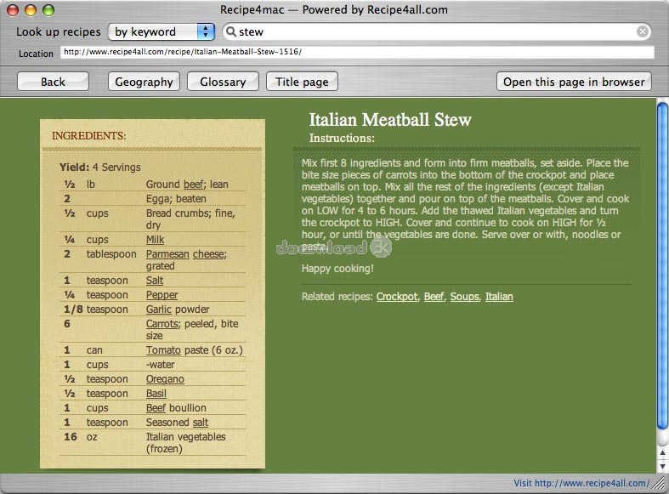Click the 'Italian Meatball Stew' heading
Image resolution: width=669 pixels, height=494 pixels.
pyautogui.click(x=389, y=120)
